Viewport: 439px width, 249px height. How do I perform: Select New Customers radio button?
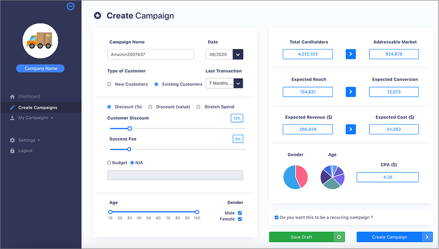pyautogui.click(x=109, y=84)
